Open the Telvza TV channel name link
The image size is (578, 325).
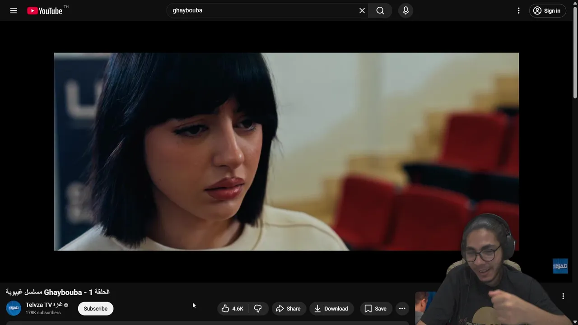[44, 305]
